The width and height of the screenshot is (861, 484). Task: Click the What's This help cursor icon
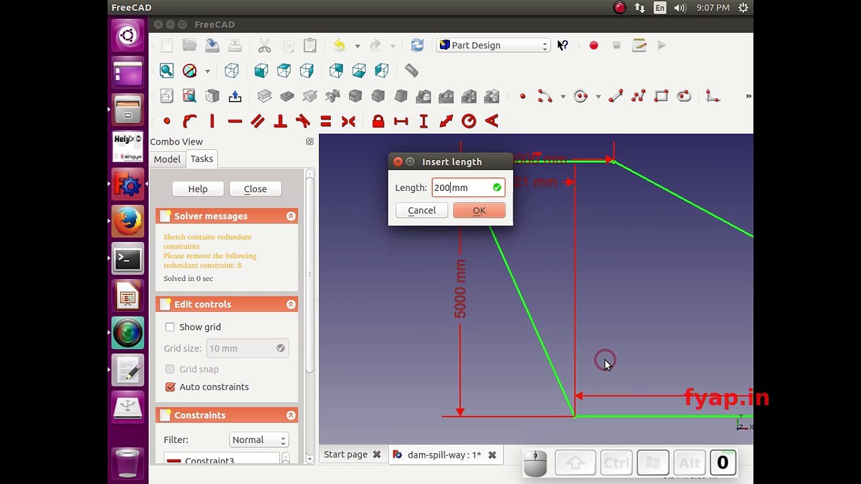[563, 45]
